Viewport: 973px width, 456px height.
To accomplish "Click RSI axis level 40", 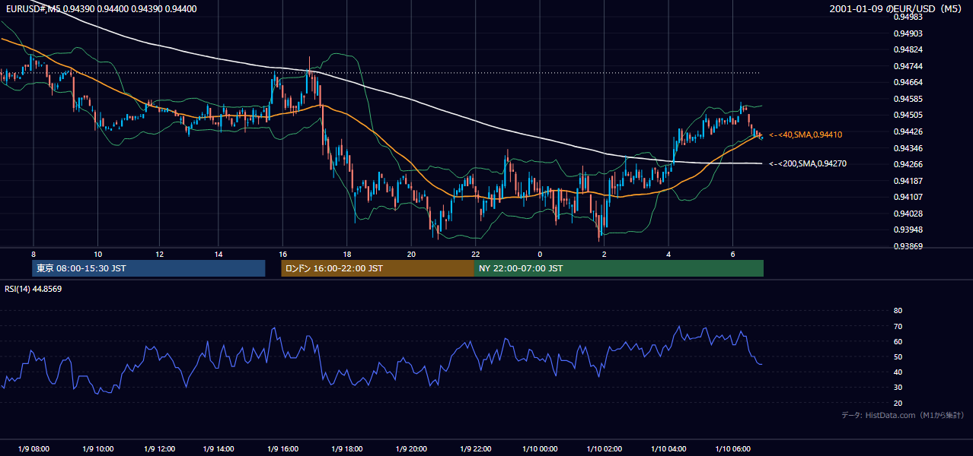I will (898, 372).
